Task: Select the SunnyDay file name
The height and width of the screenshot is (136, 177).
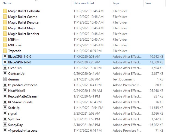Action: pyautogui.click(x=16, y=125)
